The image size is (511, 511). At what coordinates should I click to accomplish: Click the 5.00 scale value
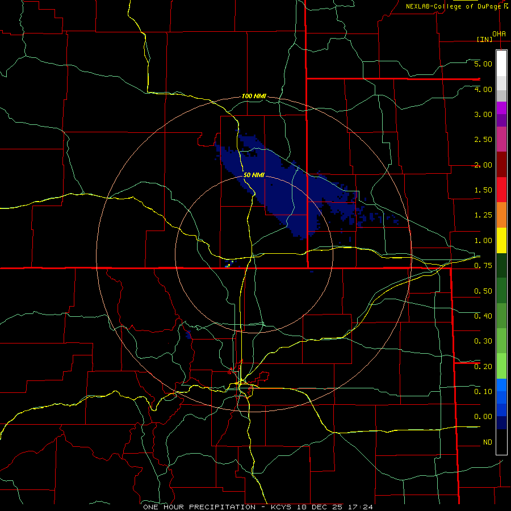click(x=483, y=64)
